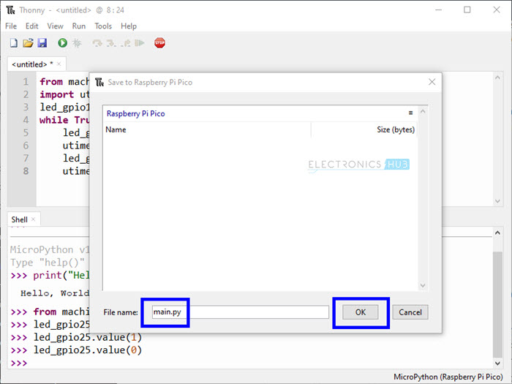Click the Open file folder icon

28,44
